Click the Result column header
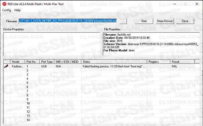Screen dimensions: 203x126 182,62
